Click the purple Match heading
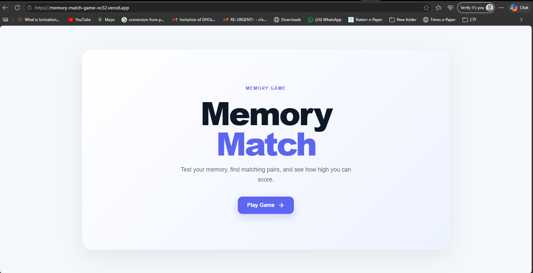The width and height of the screenshot is (533, 273). point(266,144)
